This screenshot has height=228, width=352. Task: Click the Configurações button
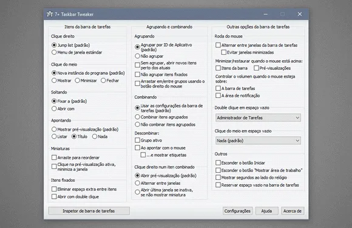pyautogui.click(x=237, y=211)
